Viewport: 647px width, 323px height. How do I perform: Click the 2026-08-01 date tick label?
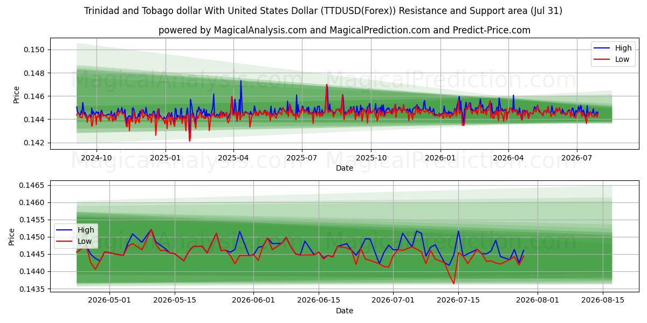point(538,300)
